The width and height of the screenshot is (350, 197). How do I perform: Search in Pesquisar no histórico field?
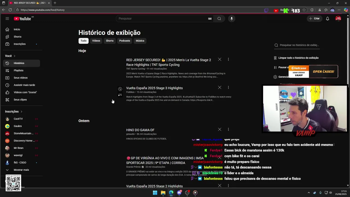tap(297, 45)
